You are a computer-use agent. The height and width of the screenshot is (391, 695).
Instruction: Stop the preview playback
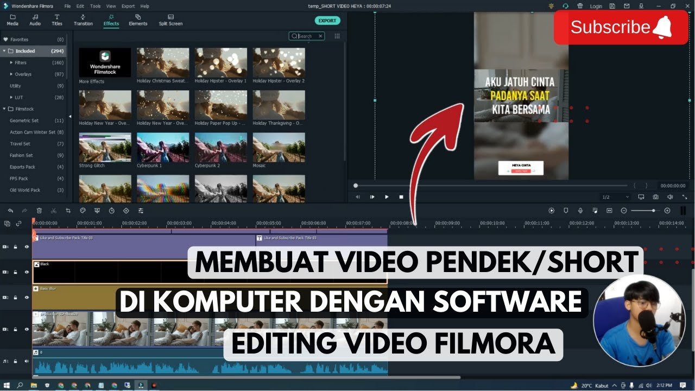(401, 197)
